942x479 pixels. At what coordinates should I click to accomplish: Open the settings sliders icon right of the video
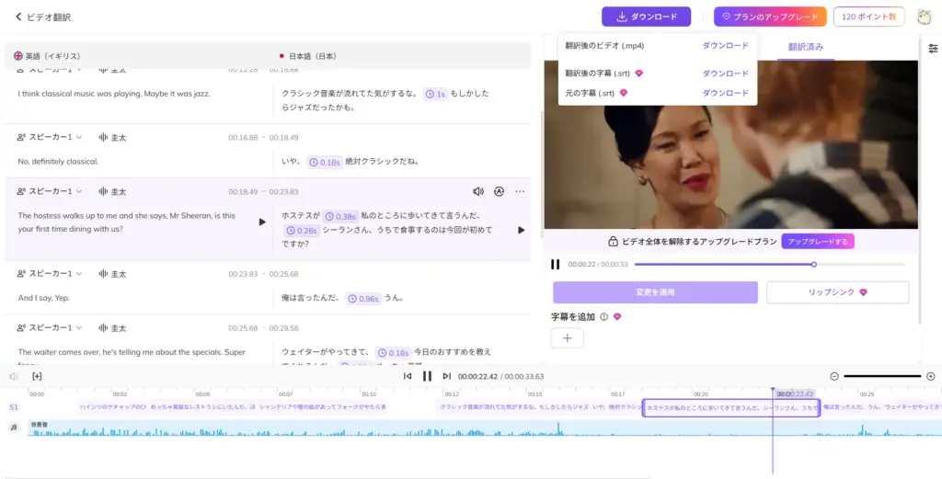[x=933, y=49]
